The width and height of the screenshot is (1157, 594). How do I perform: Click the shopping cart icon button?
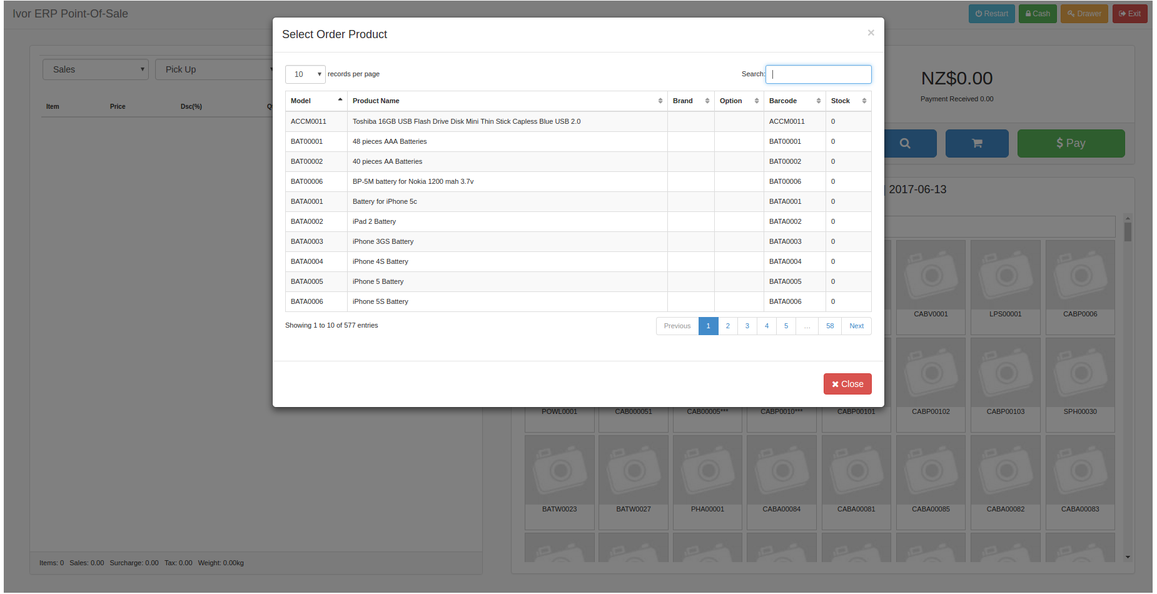coord(976,143)
